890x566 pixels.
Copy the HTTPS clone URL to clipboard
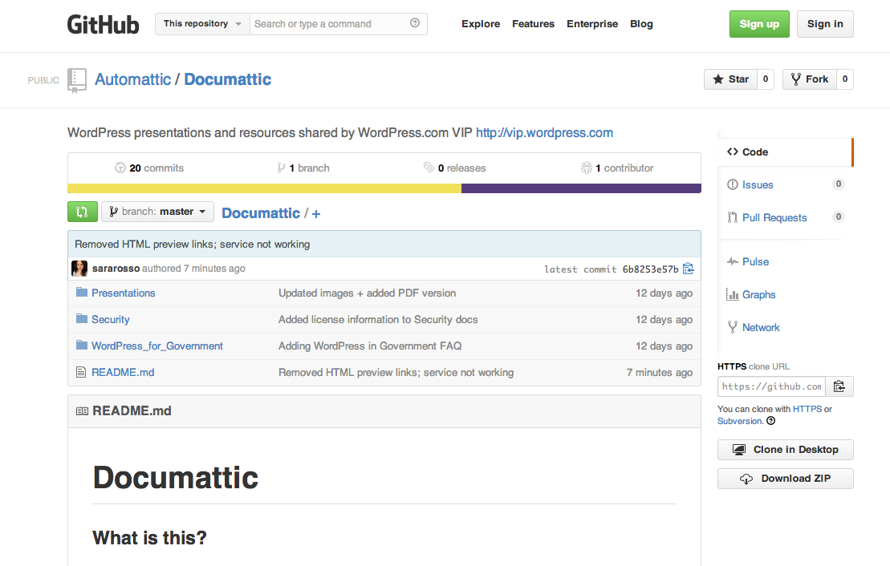coord(839,386)
